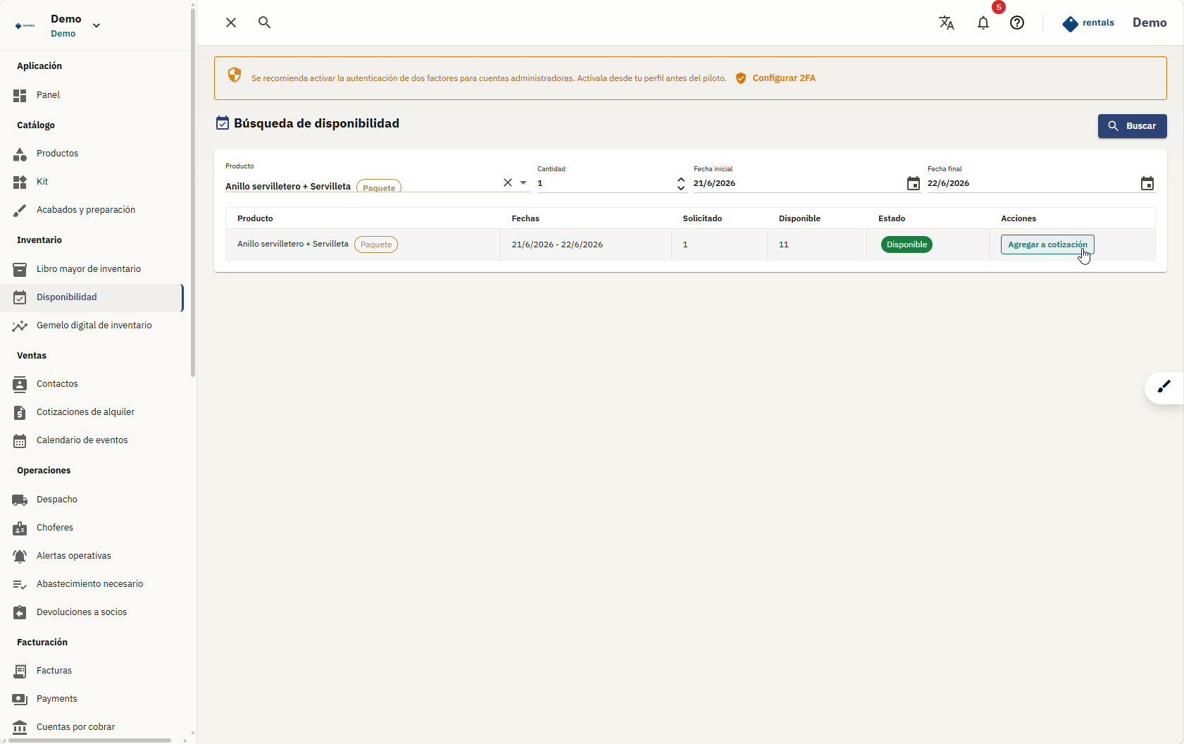Open the floating brush customization button
The image size is (1184, 744).
coord(1164,387)
